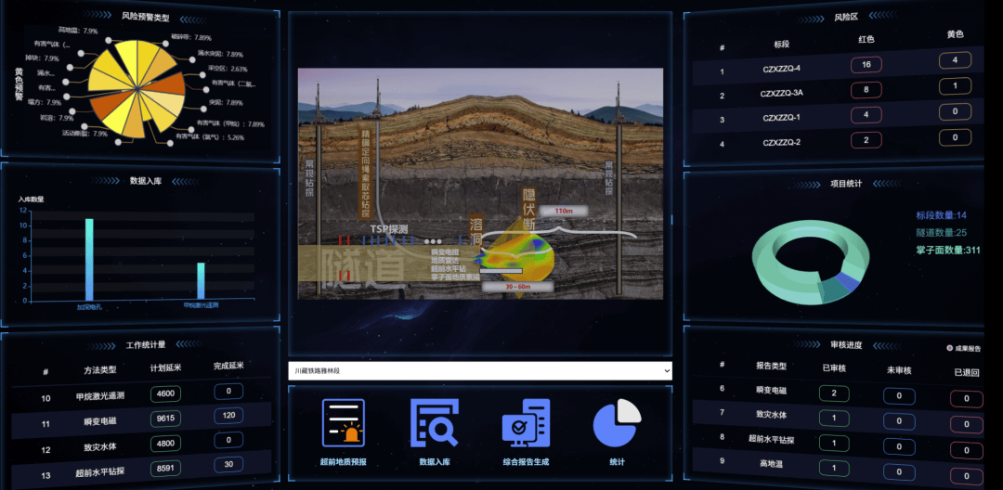Click the 黄色 count 1 for CZXZZQ-3A
Image resolution: width=1003 pixels, height=490 pixels.
pos(955,86)
